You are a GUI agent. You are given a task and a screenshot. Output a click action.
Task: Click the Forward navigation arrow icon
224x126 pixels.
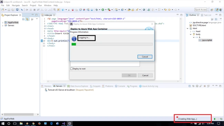pos(175,10)
